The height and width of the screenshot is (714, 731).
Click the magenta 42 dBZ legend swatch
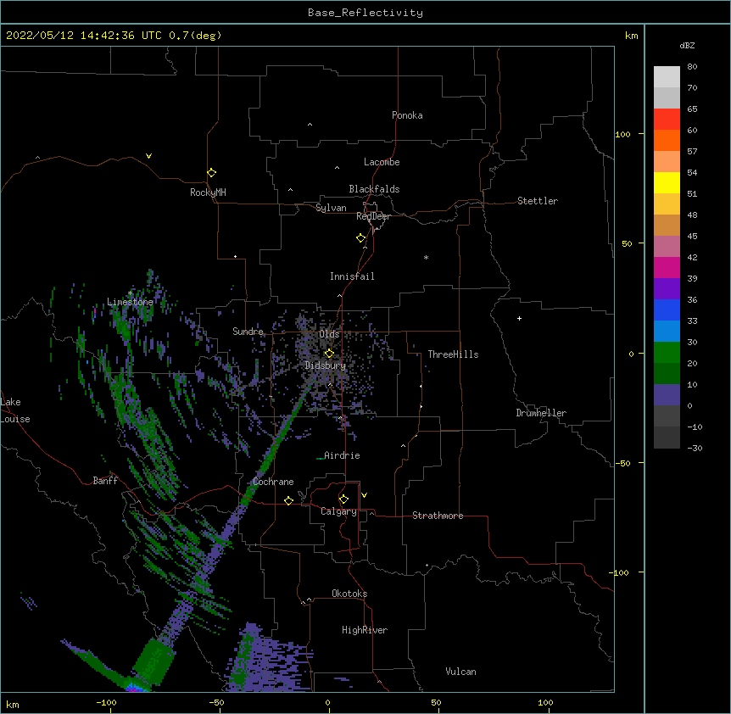667,267
